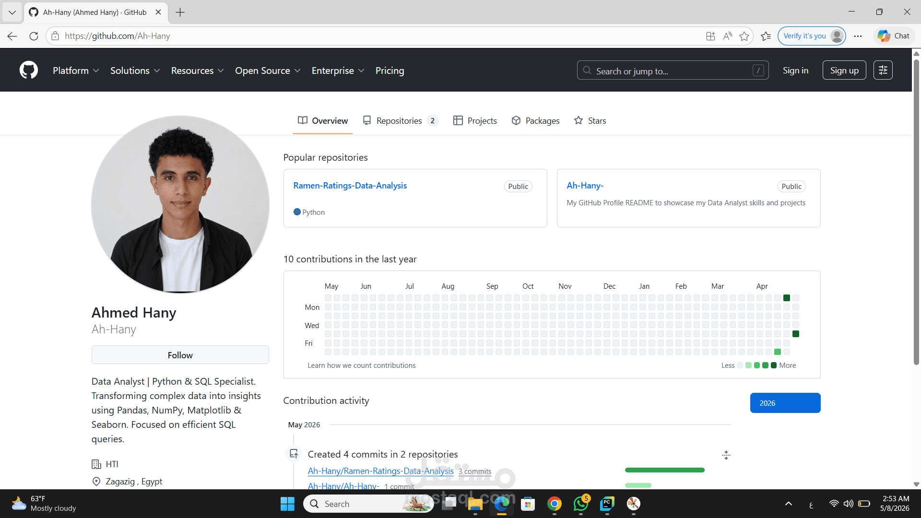The height and width of the screenshot is (518, 921).
Task: Switch to the Packages tab
Action: pos(535,121)
